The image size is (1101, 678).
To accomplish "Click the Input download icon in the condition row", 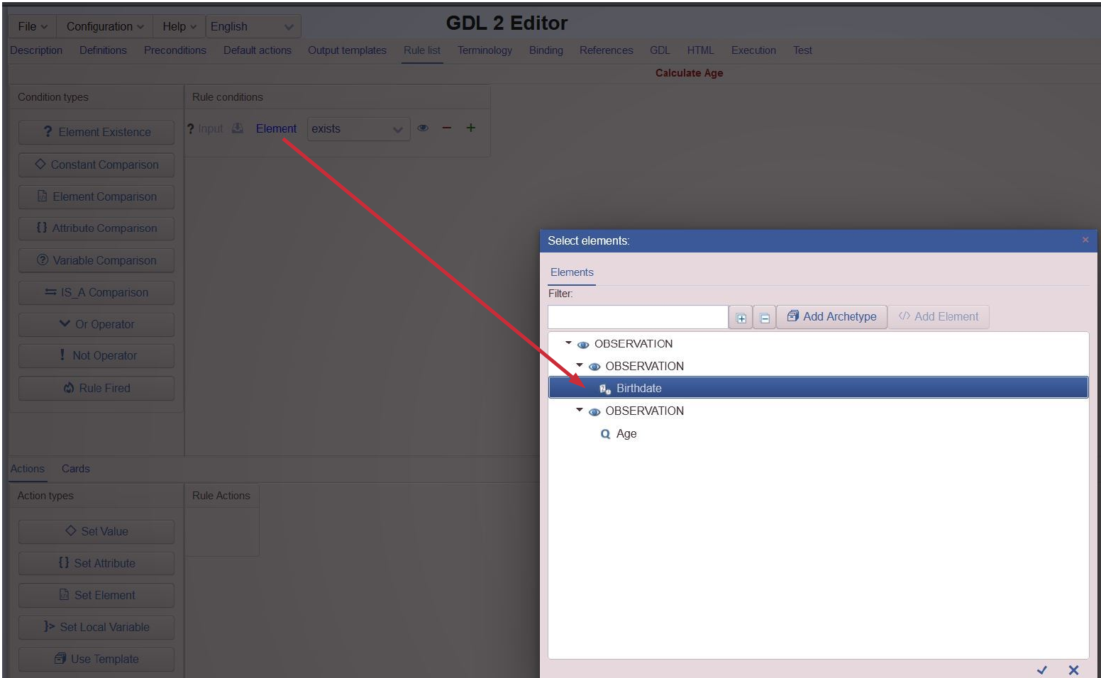I will [x=237, y=128].
